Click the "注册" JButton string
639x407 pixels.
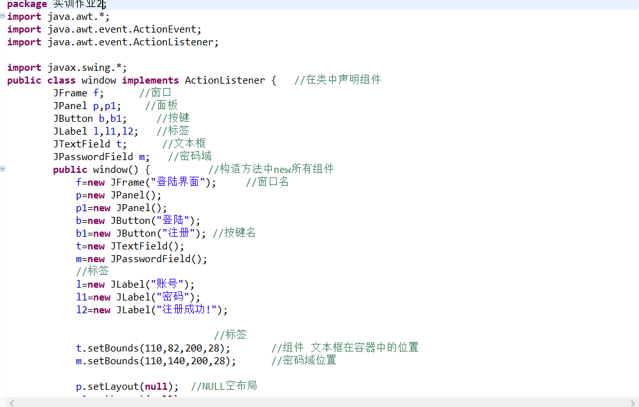pyautogui.click(x=176, y=233)
